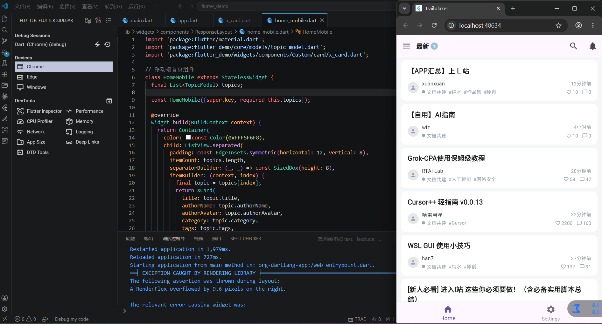
Task: Open DTD Tools entry
Action: (x=33, y=152)
